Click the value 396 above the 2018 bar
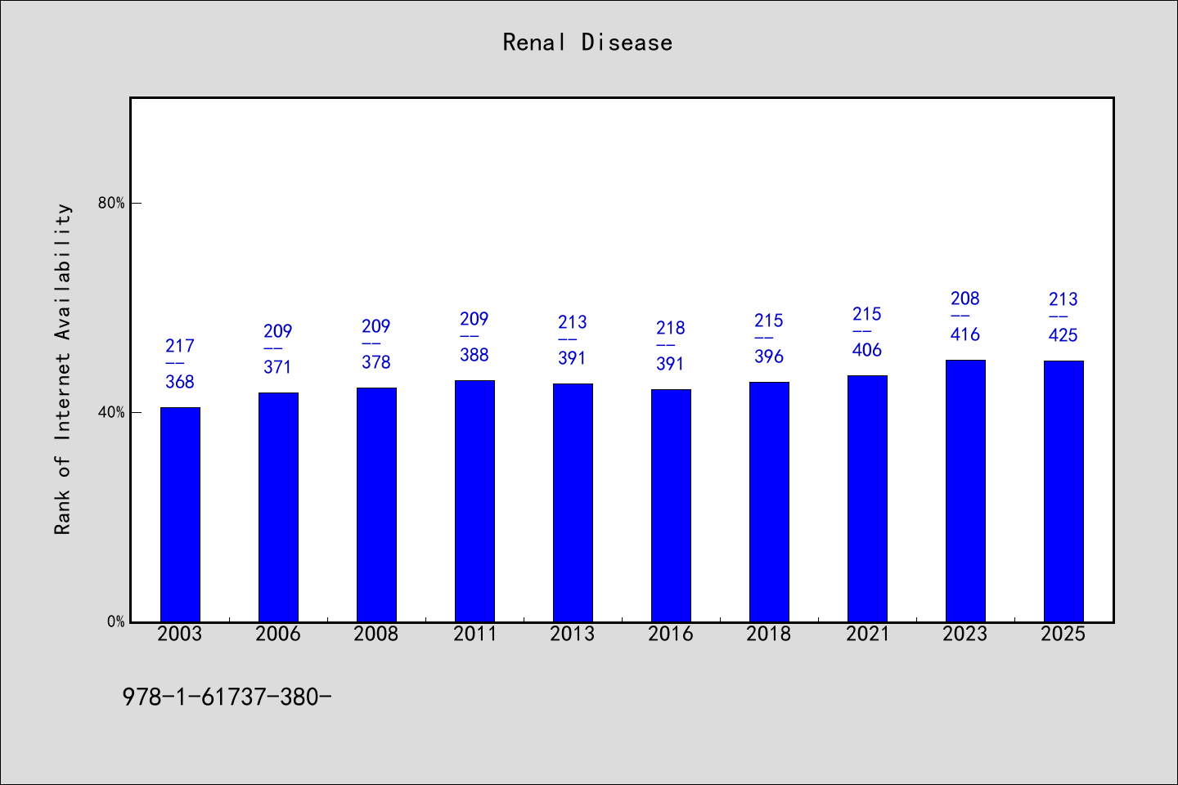This screenshot has width=1178, height=785. (x=769, y=357)
